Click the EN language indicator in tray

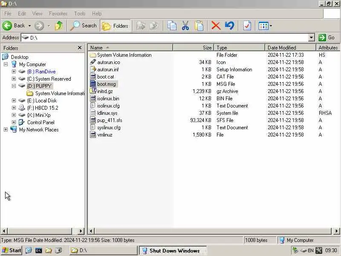[x=311, y=250]
